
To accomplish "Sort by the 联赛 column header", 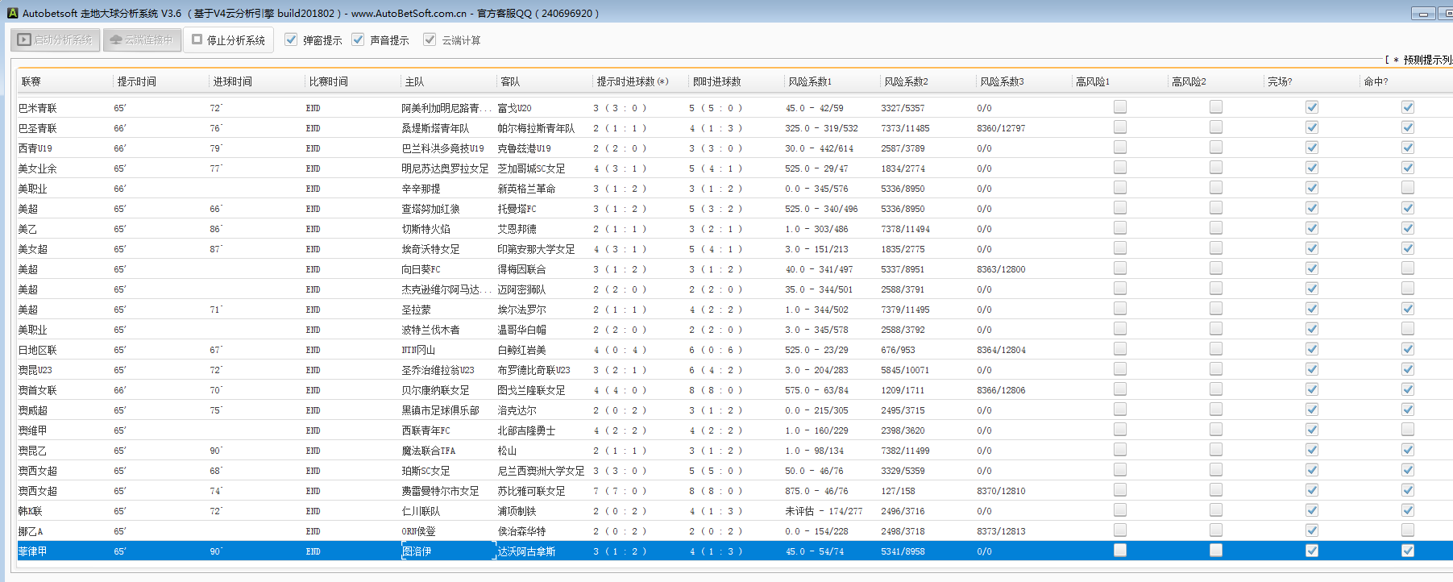I will click(x=31, y=81).
